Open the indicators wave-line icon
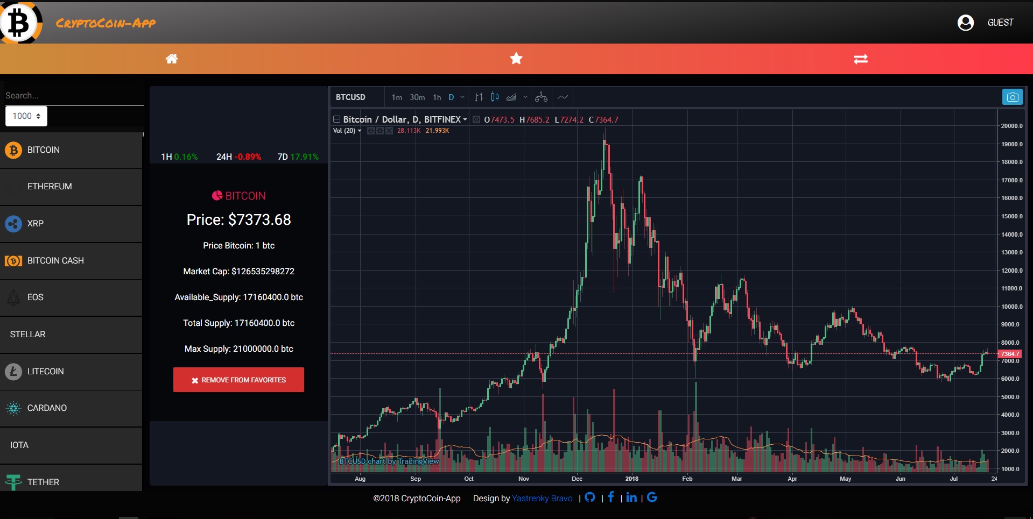Screen dimensions: 1033x519 pyautogui.click(x=563, y=97)
